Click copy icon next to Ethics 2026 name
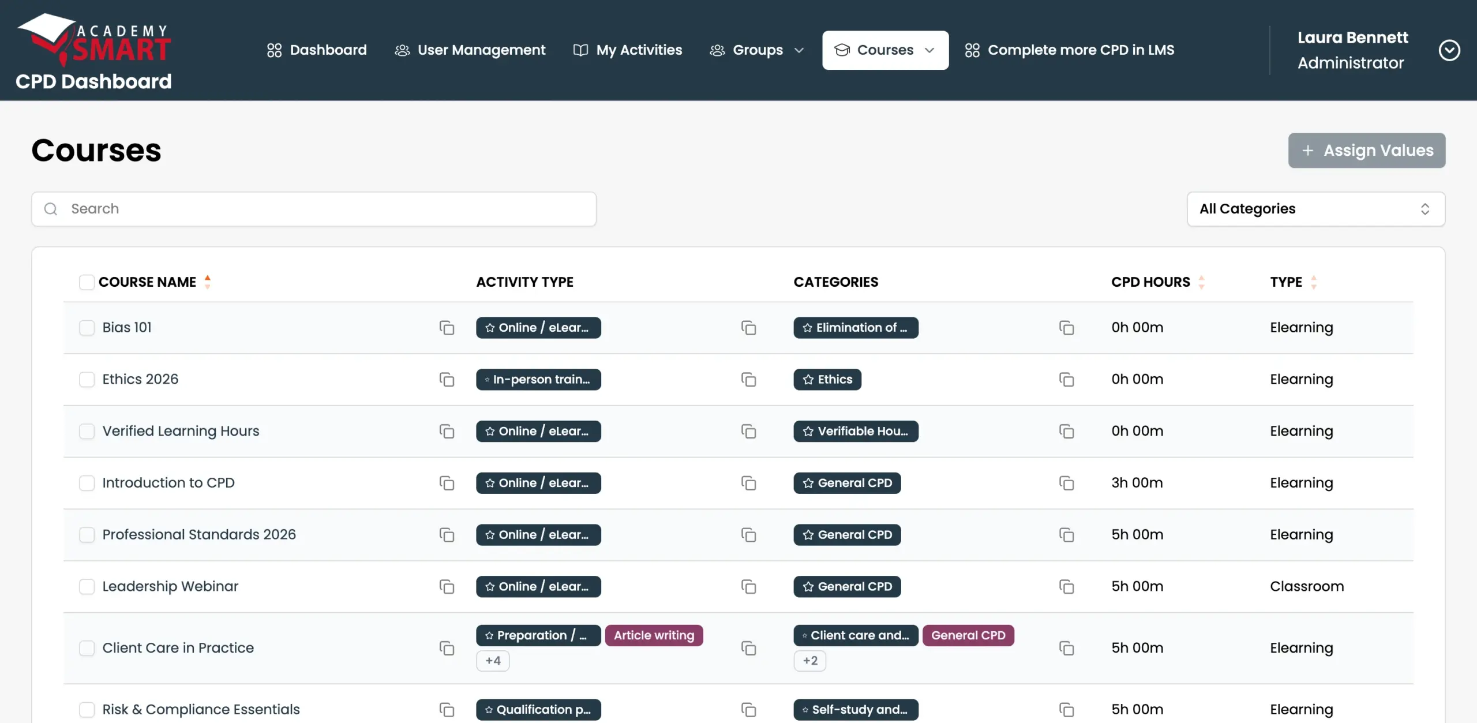The height and width of the screenshot is (723, 1477). click(447, 380)
